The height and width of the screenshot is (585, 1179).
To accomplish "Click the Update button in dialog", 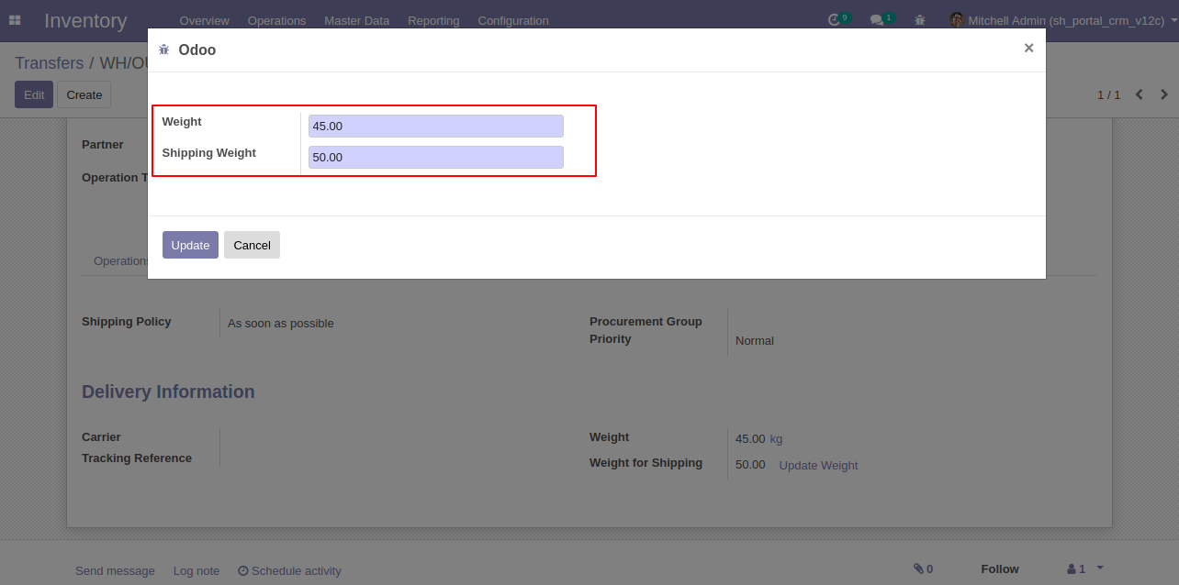I will [190, 245].
